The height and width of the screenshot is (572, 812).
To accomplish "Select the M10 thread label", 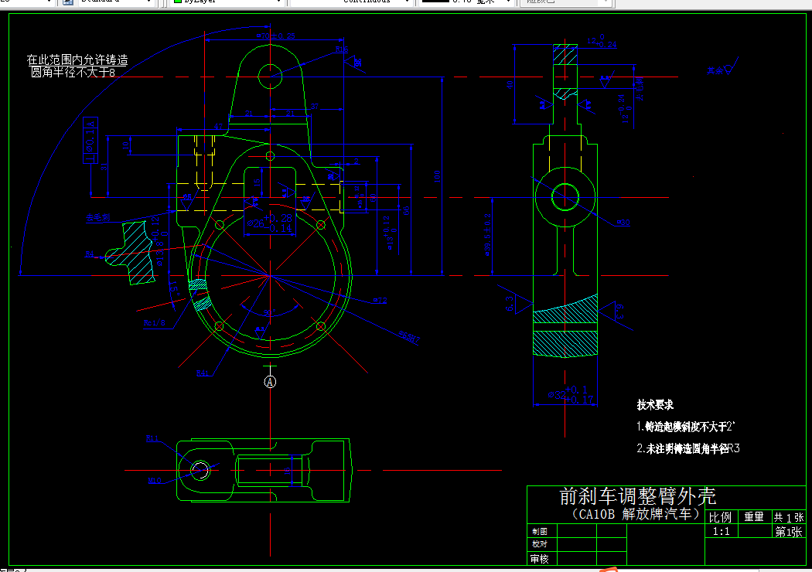I will (155, 481).
